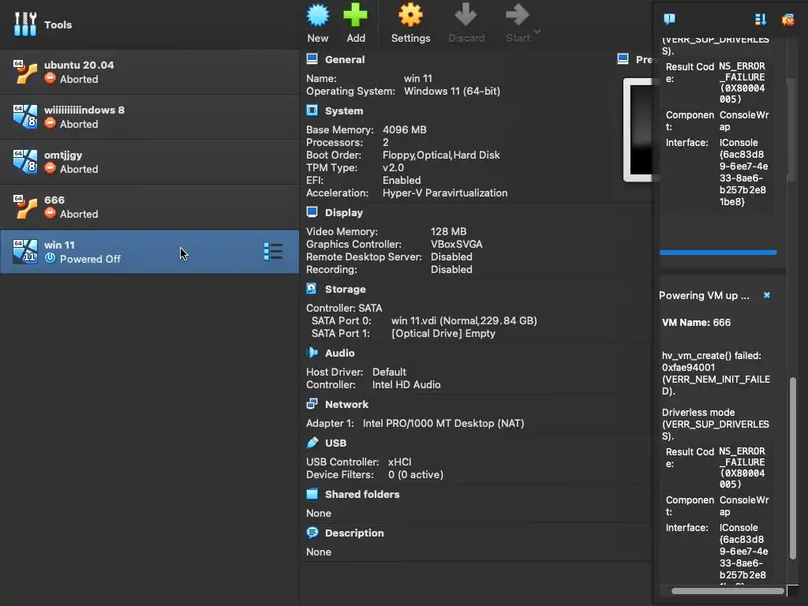Click the Intel HD Audio controller value
Viewport: 808px width, 606px height.
(x=406, y=384)
